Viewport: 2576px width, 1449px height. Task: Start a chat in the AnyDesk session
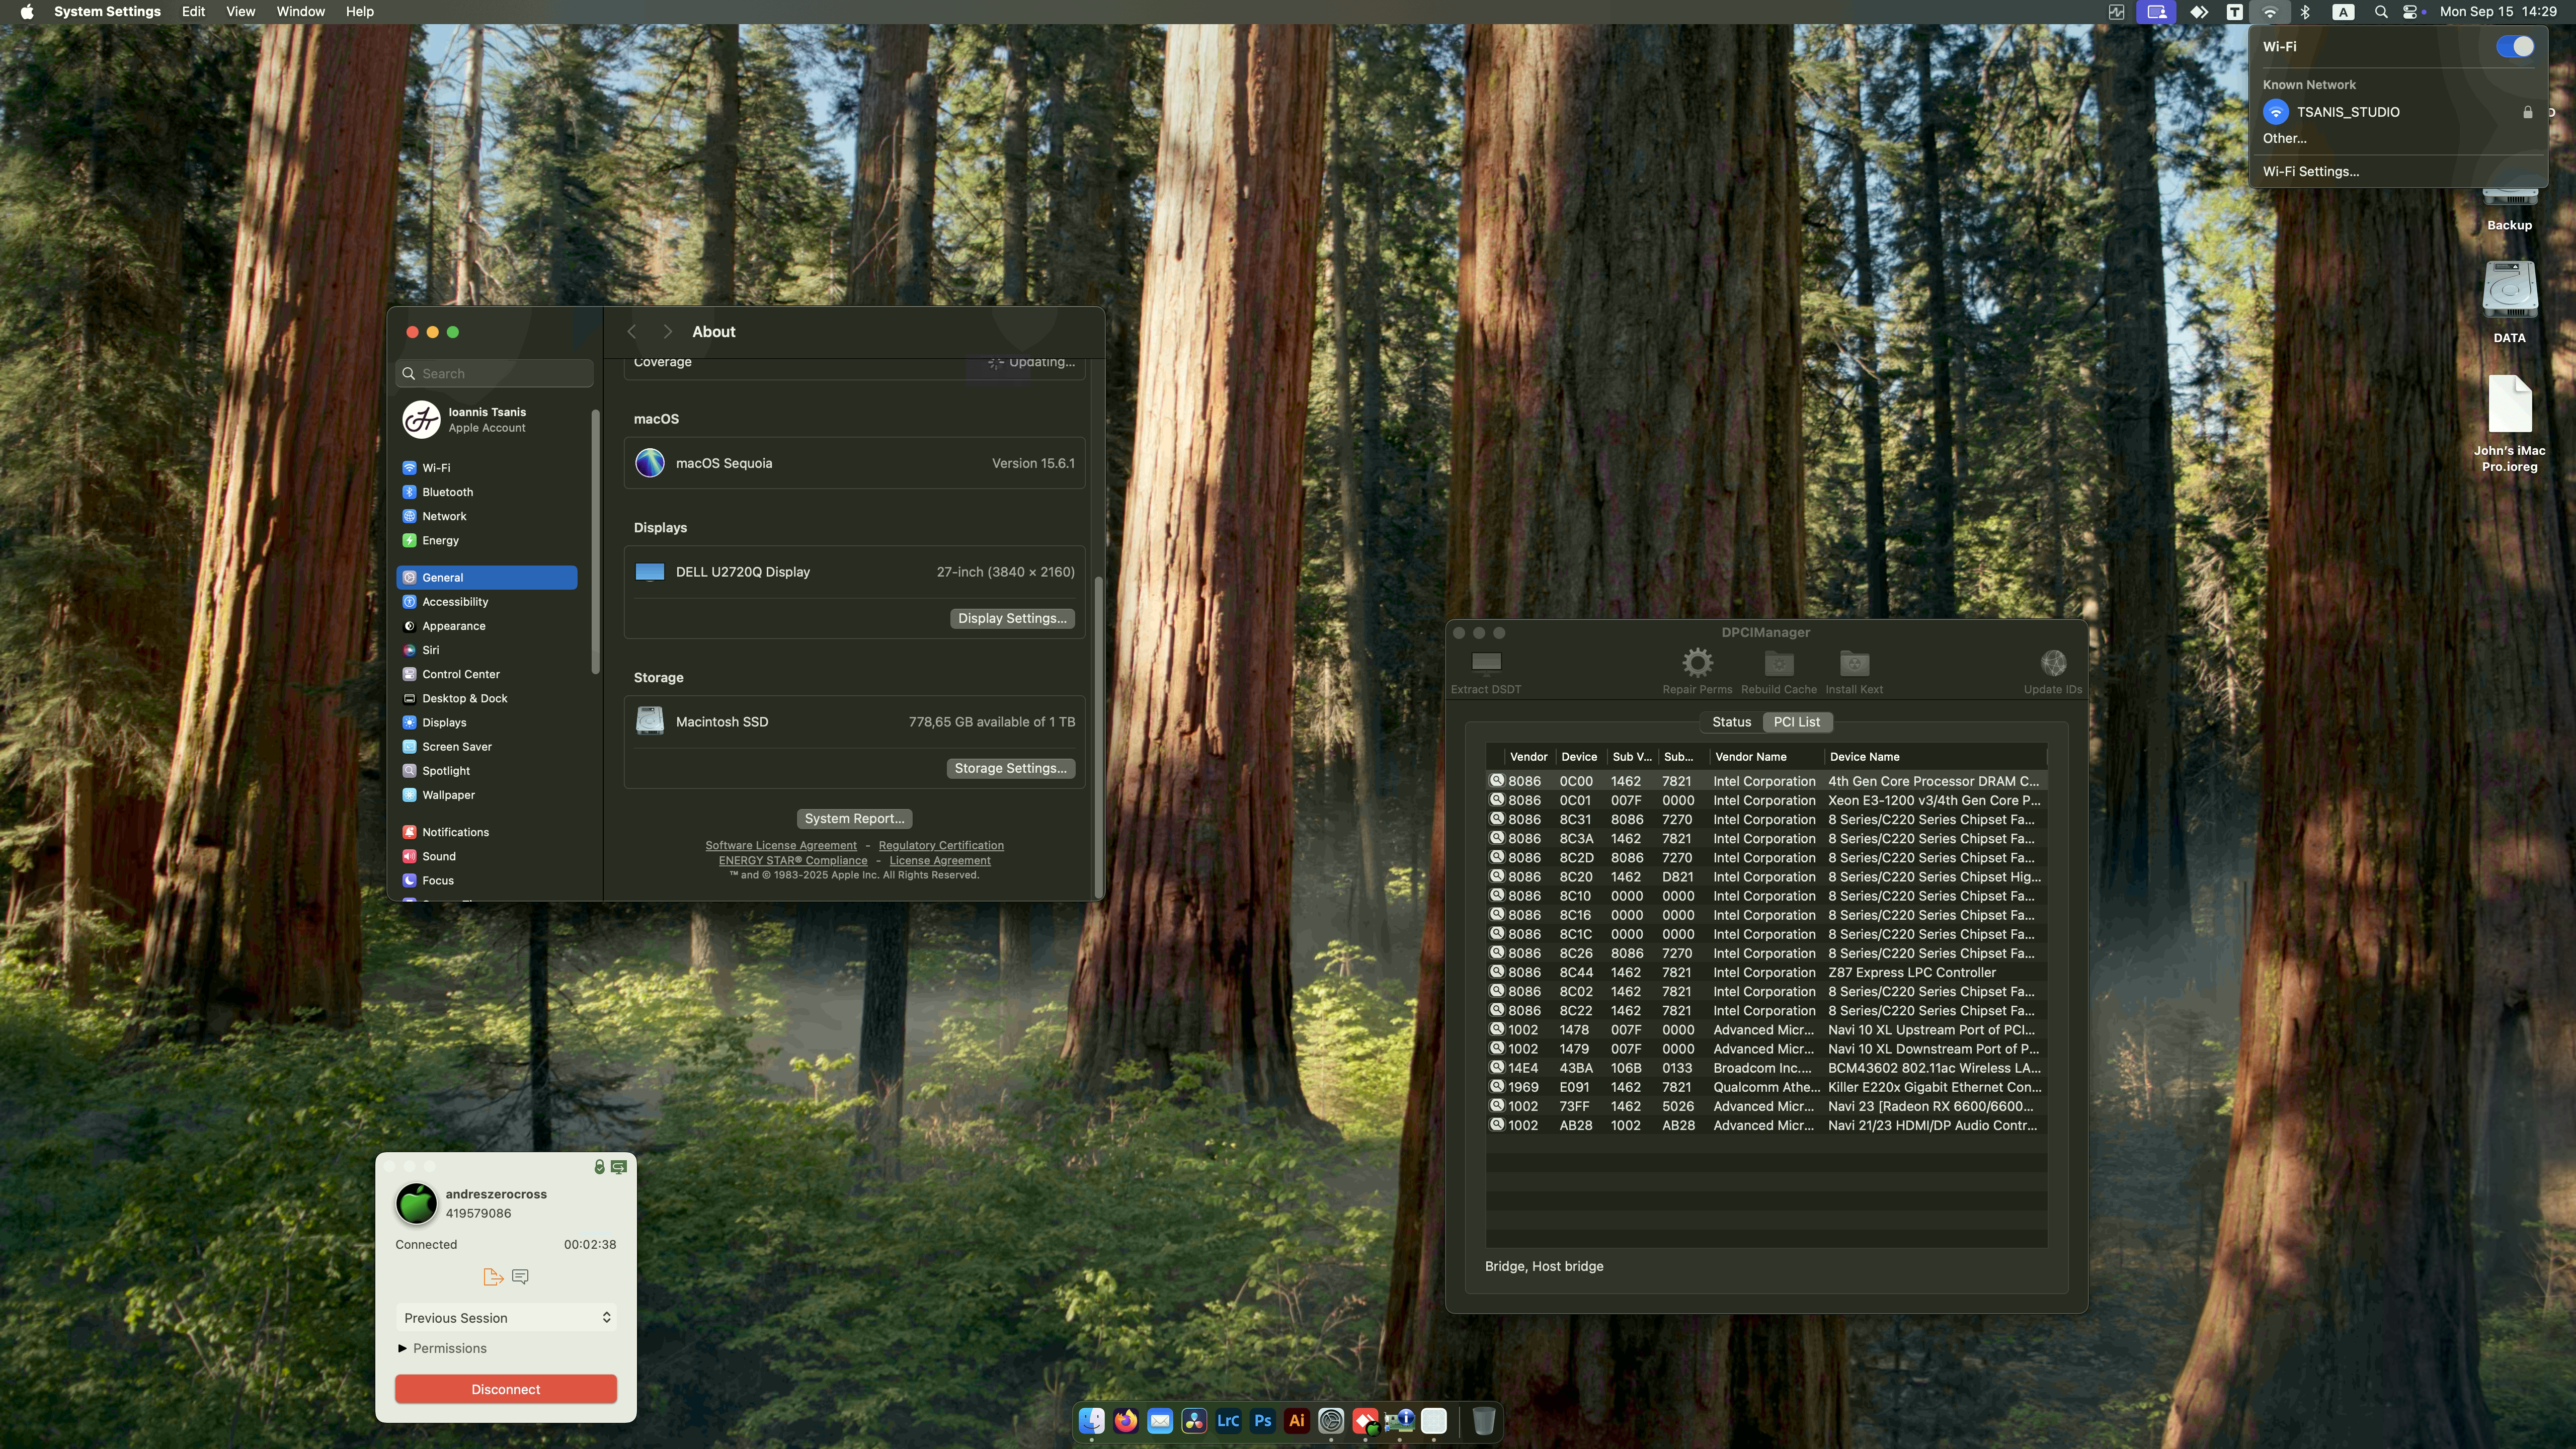tap(519, 1277)
